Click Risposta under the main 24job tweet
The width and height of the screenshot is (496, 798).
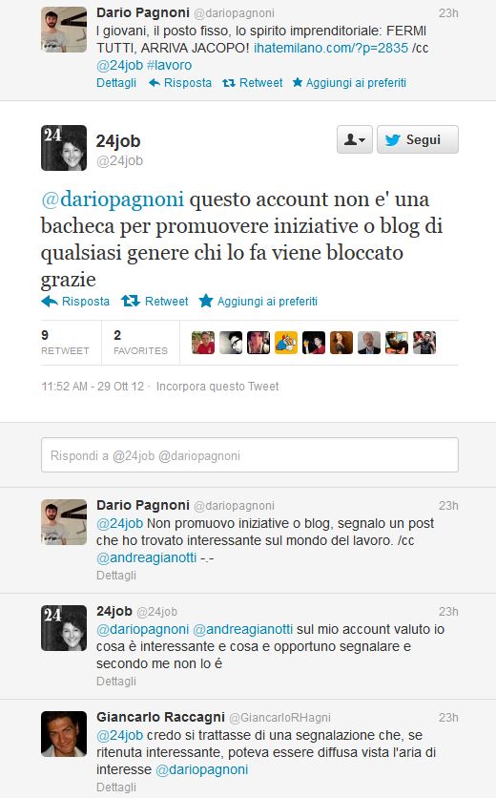(75, 302)
